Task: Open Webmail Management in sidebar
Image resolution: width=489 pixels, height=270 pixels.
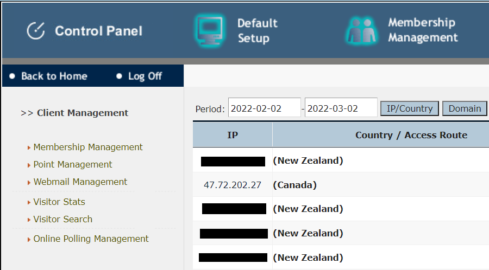Action: (80, 182)
